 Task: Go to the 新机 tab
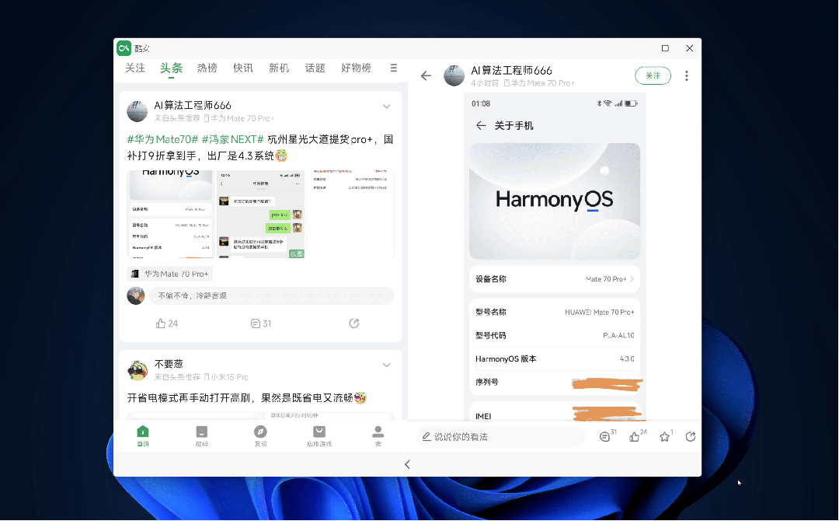279,68
